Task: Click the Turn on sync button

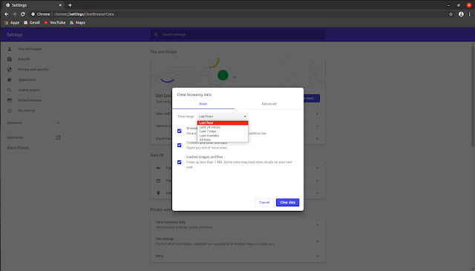Action: pyautogui.click(x=312, y=98)
